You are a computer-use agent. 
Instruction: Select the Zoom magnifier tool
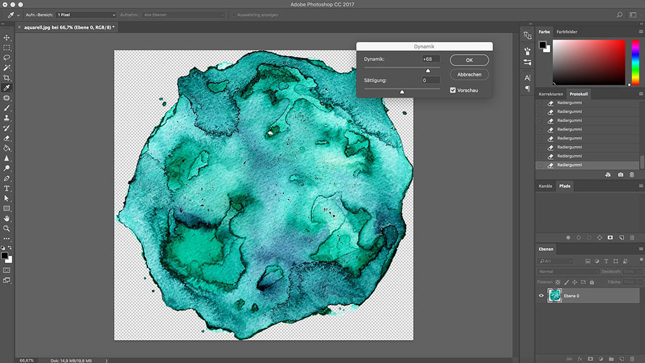pos(7,228)
